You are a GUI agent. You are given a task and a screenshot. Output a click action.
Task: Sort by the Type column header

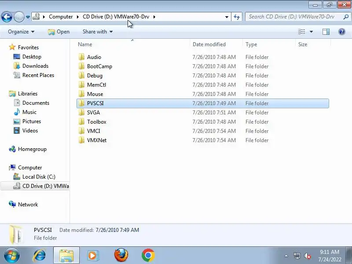coord(269,44)
